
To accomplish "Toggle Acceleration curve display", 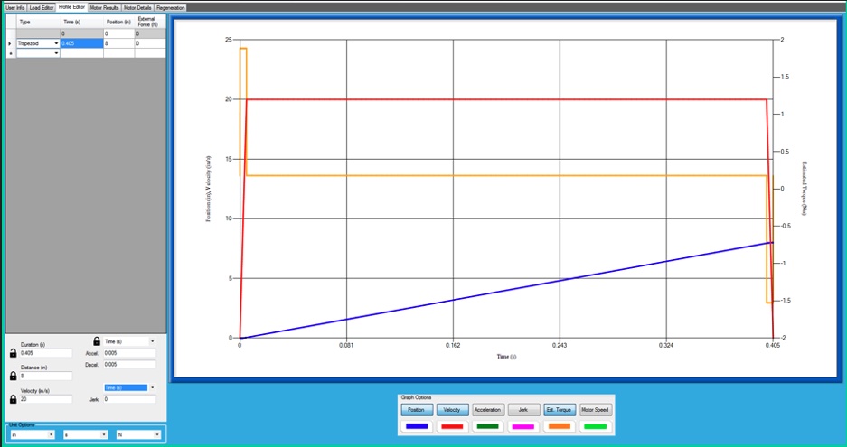I will [488, 410].
